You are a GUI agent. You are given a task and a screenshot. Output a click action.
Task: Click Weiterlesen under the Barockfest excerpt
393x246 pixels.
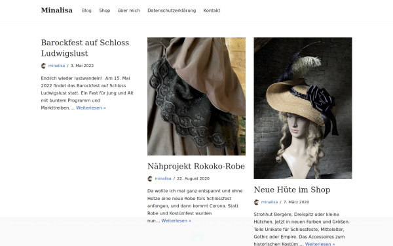91,108
